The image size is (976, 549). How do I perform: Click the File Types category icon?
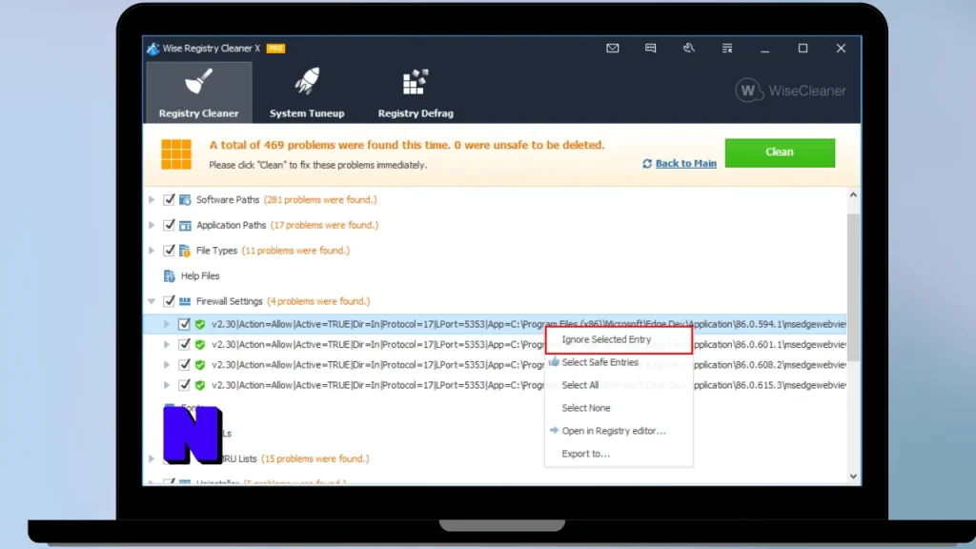coord(185,251)
